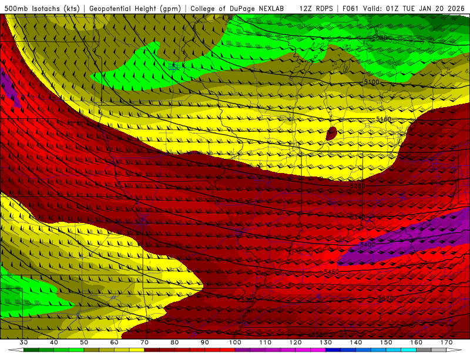Click the bright magenta 125-130 kt legend swatch

point(318,350)
